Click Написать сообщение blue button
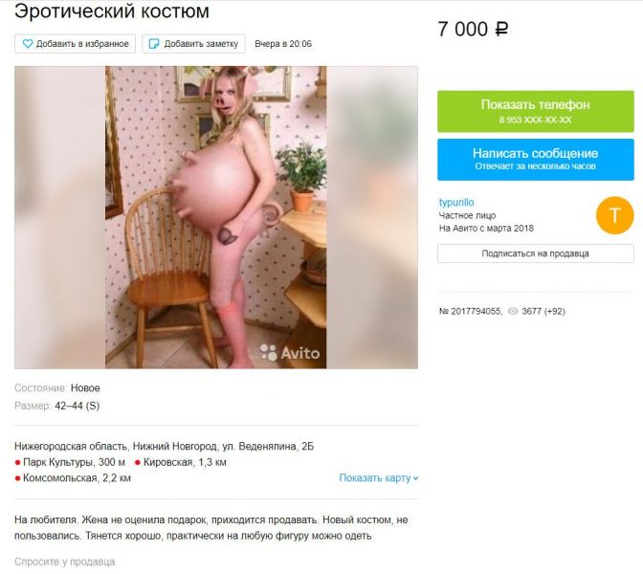 [x=536, y=160]
